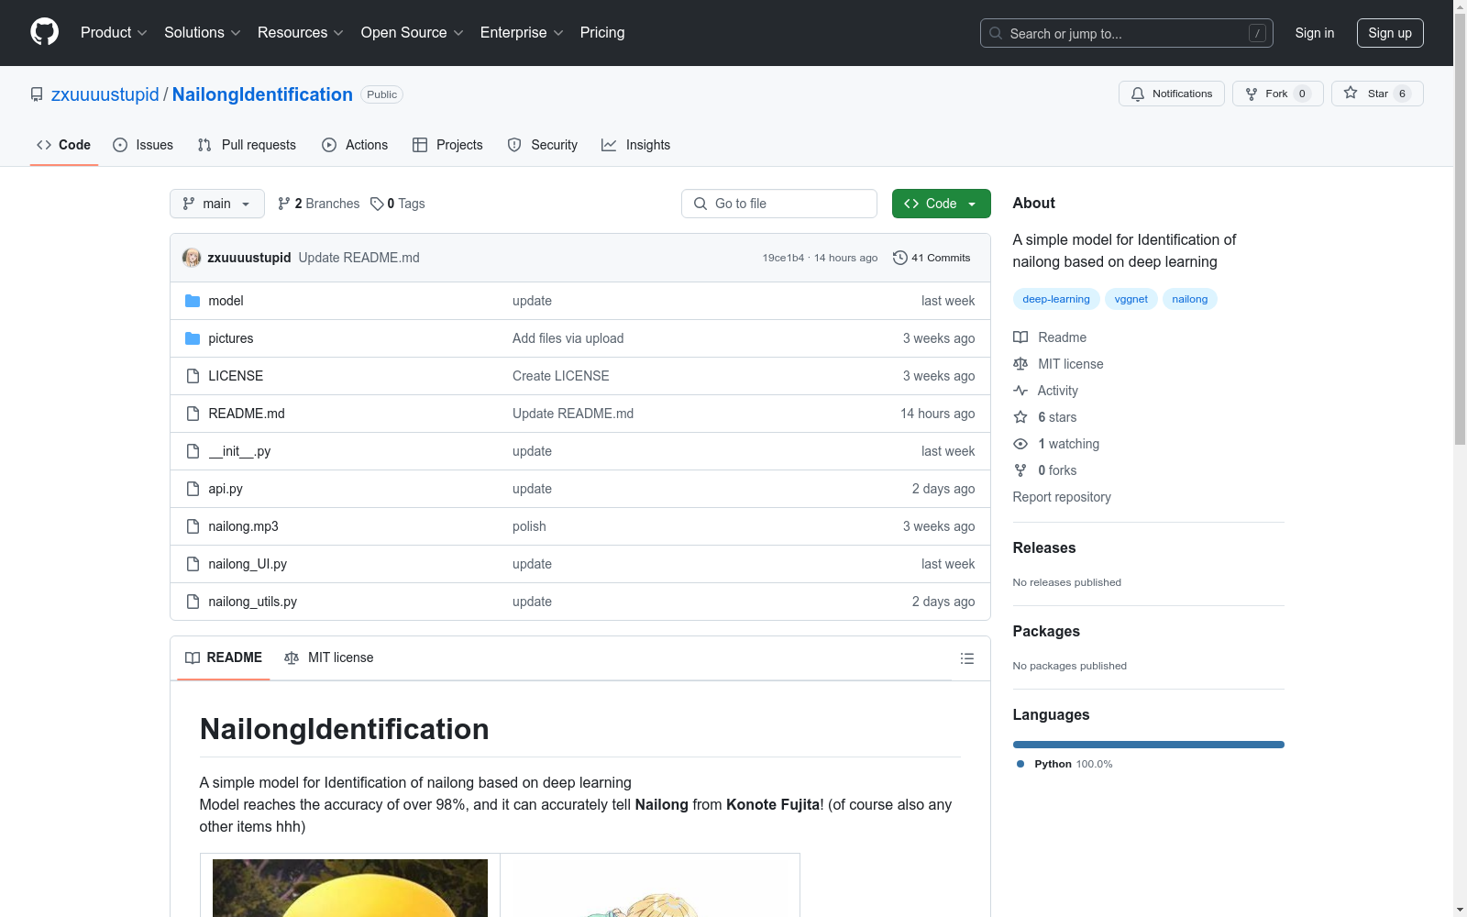This screenshot has height=917, width=1467.
Task: Click the api.py file icon
Action: [193, 489]
